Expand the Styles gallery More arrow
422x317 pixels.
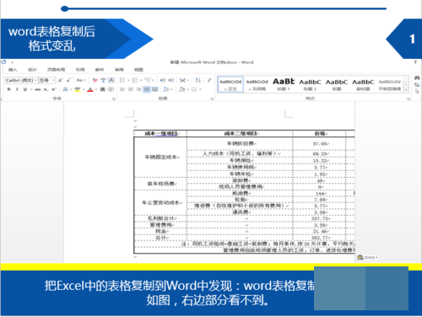[406, 91]
